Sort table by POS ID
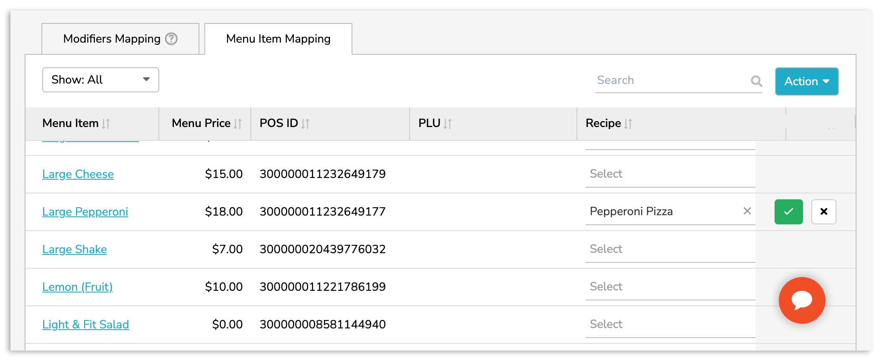882x361 pixels. pos(305,124)
